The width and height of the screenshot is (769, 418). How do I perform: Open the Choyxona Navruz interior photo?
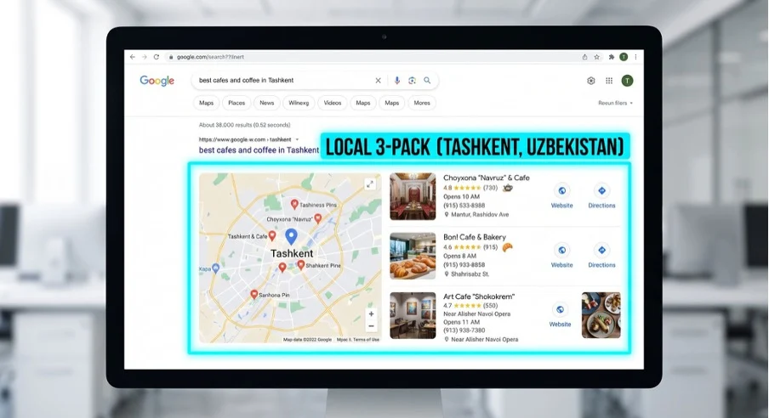click(413, 196)
